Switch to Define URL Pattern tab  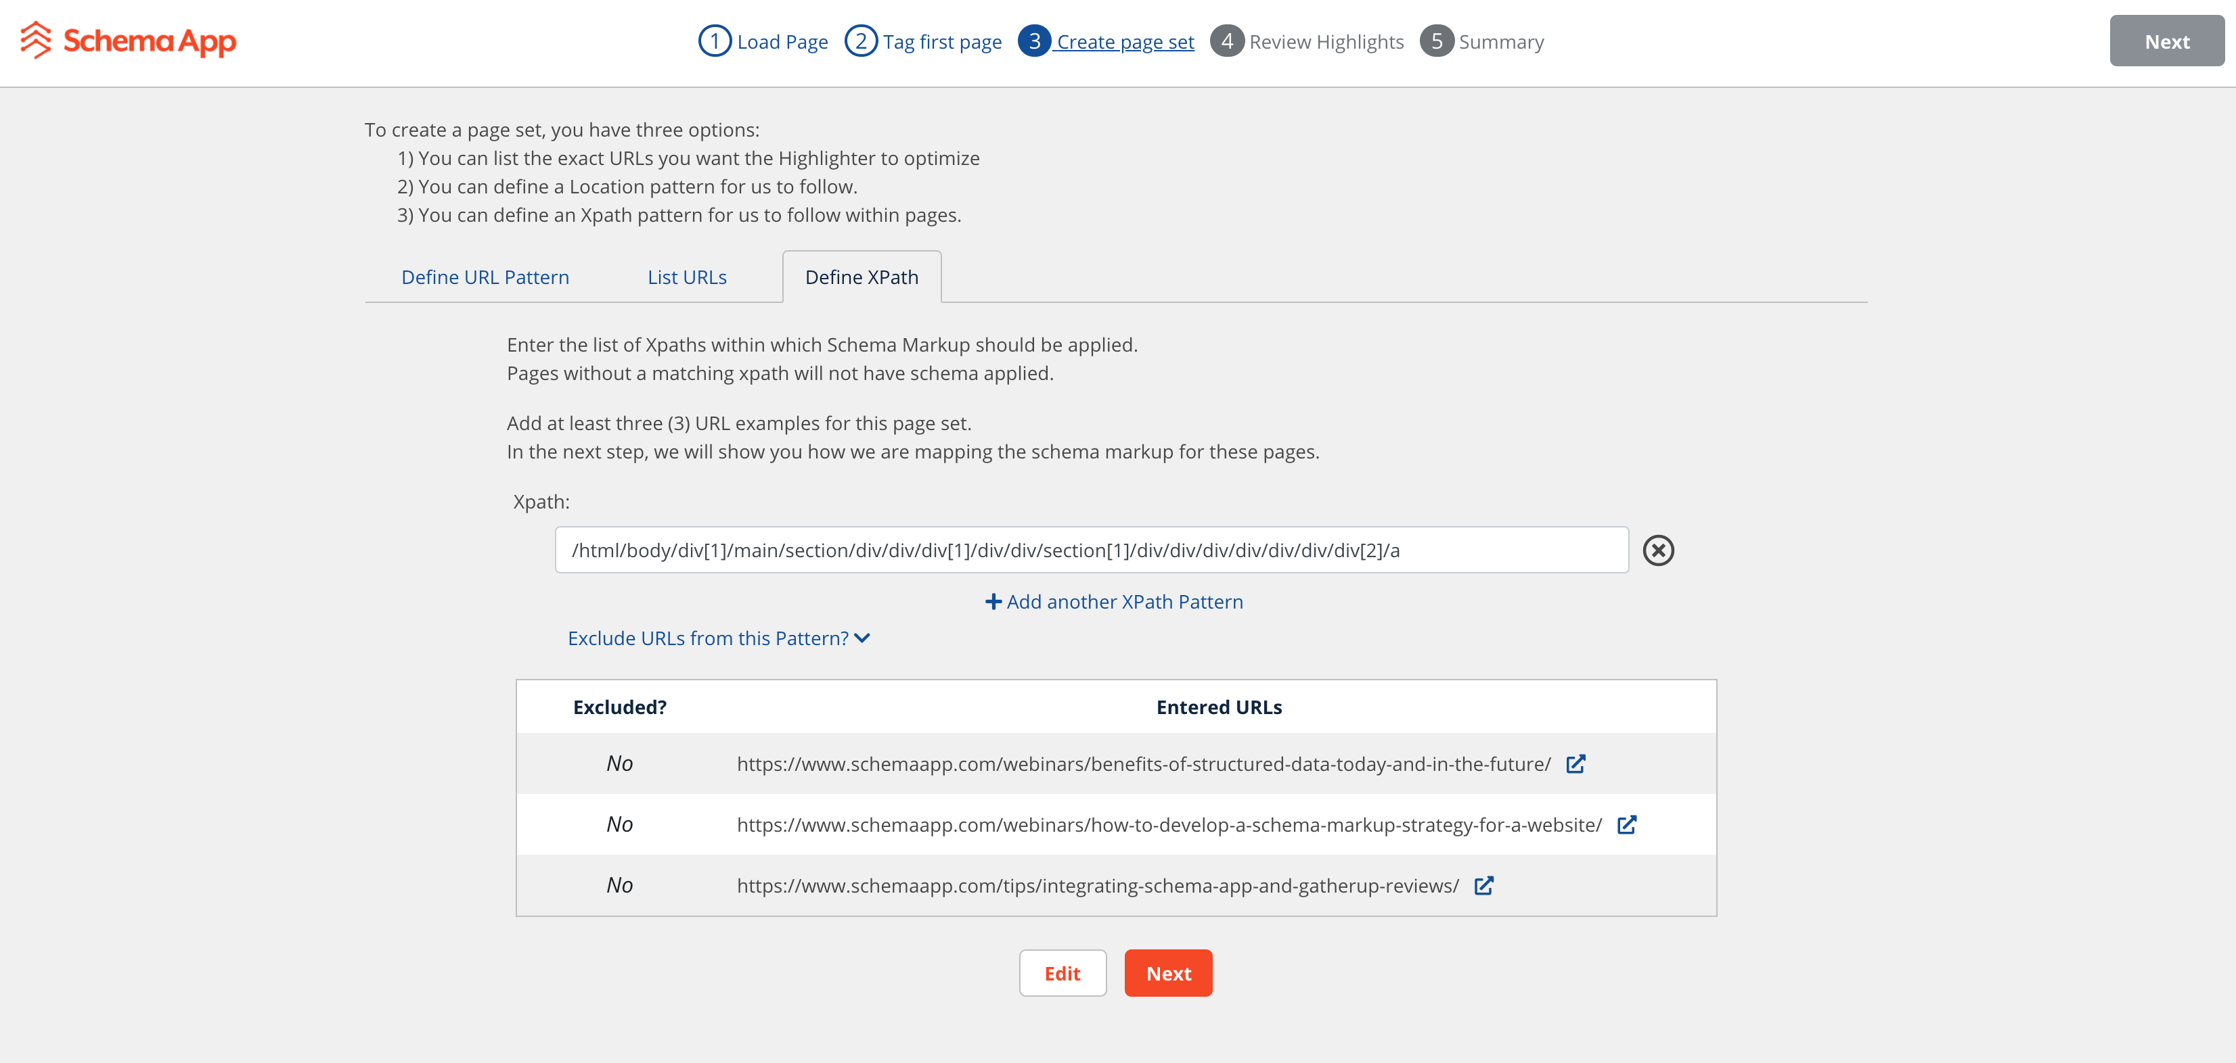pyautogui.click(x=485, y=277)
